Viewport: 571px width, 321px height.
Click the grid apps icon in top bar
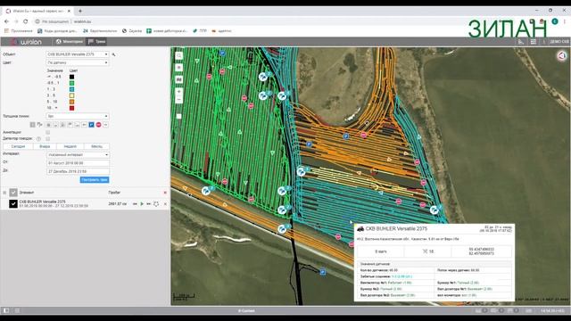click(x=534, y=42)
